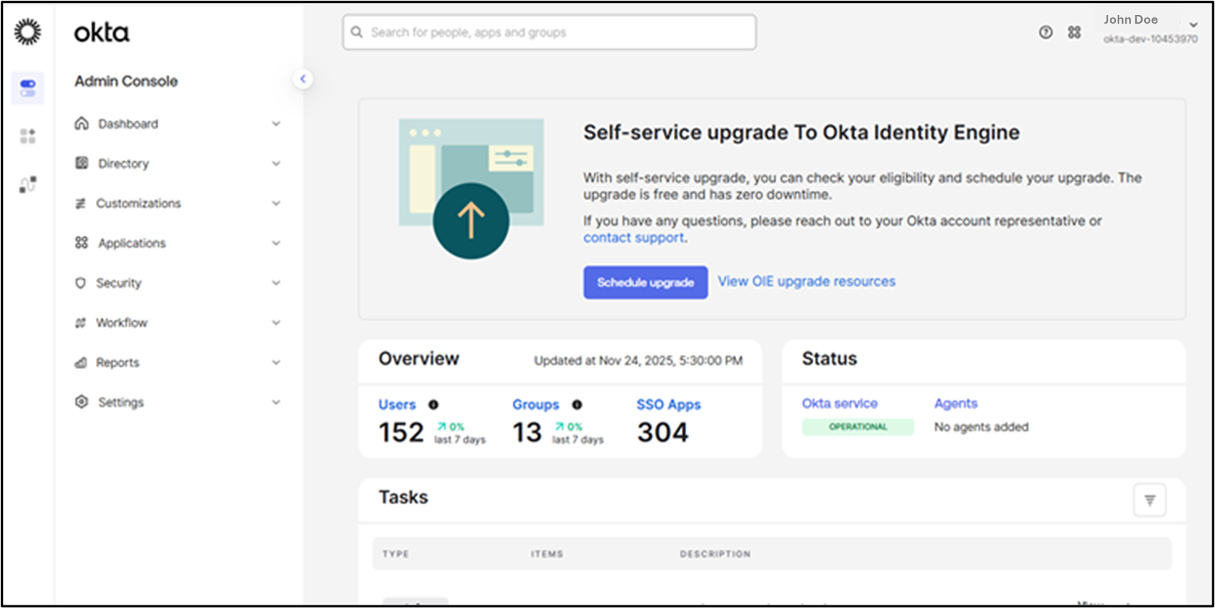This screenshot has height=608, width=1215.
Task: Open the SSO Apps link
Action: [x=668, y=405]
